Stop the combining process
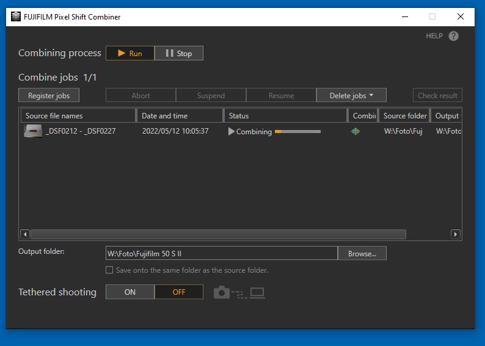485x346 pixels. [179, 53]
